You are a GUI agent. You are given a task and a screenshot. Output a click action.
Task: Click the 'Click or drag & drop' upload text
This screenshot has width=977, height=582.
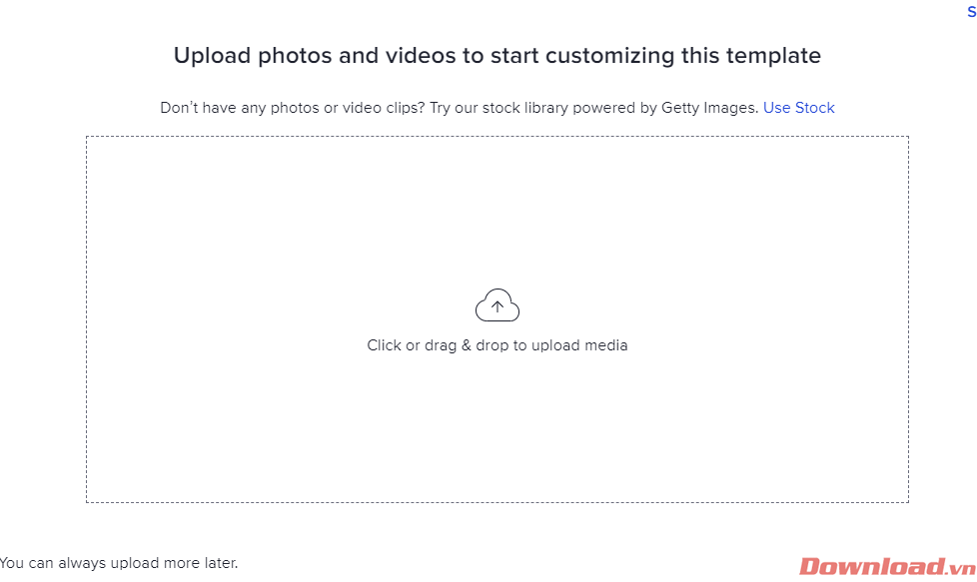pos(496,345)
